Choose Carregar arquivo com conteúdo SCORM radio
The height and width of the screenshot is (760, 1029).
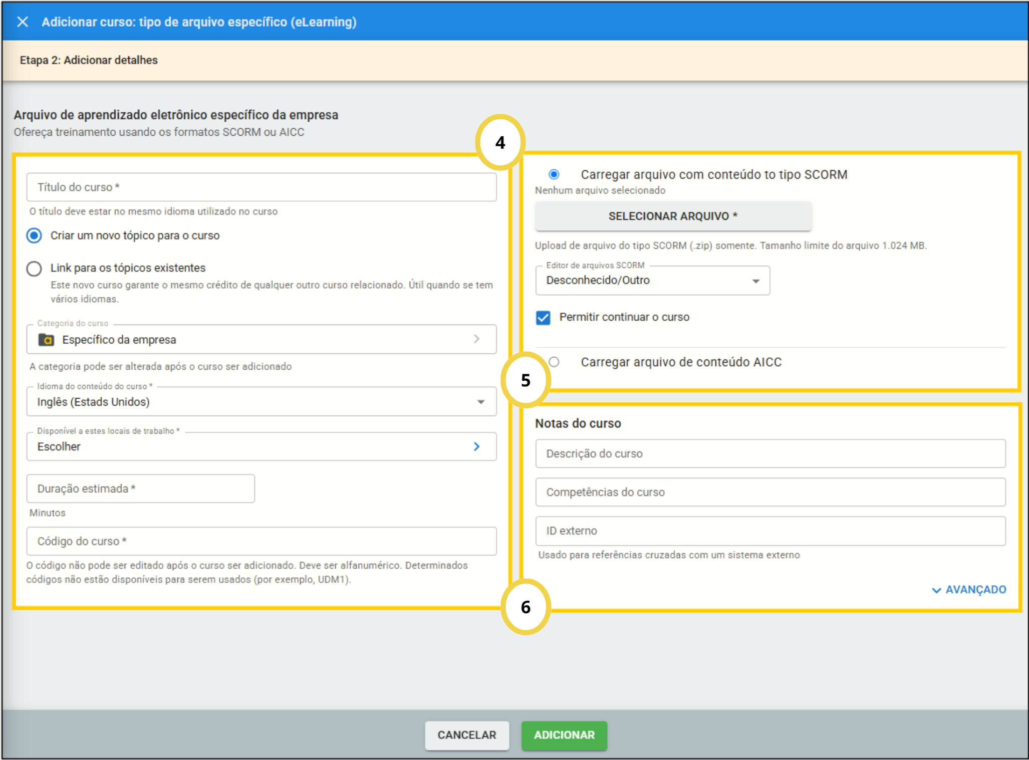pyautogui.click(x=554, y=174)
